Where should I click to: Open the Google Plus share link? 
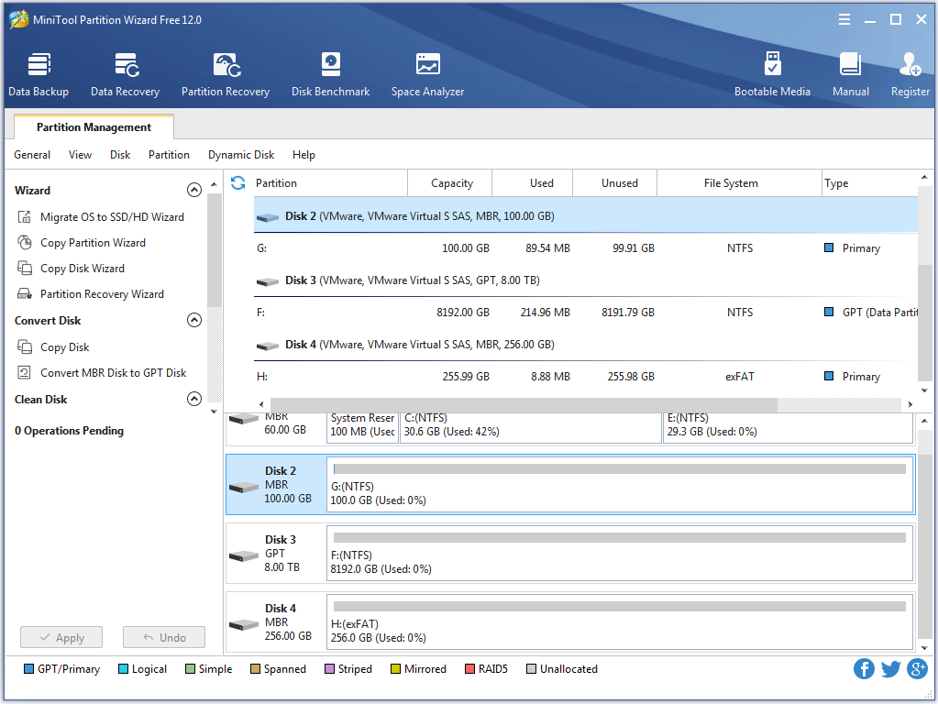coord(917,669)
